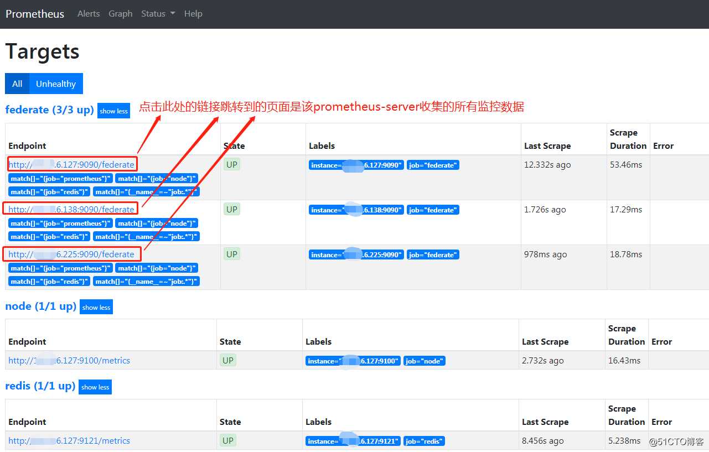Viewport: 709px width, 452px height.
Task: Collapse redis targets with show less
Action: point(95,387)
